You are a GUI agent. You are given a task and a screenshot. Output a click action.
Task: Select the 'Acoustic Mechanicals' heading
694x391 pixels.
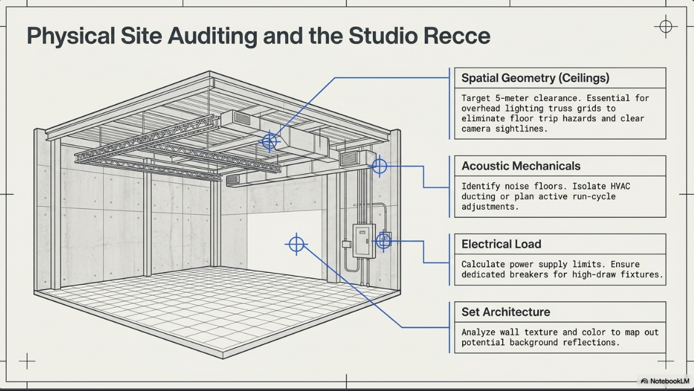521,166
